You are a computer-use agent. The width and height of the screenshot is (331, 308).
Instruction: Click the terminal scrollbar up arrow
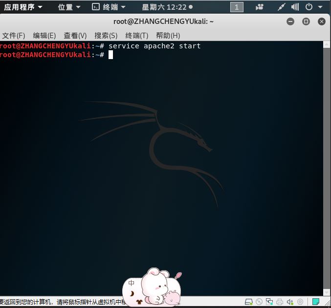click(327, 44)
